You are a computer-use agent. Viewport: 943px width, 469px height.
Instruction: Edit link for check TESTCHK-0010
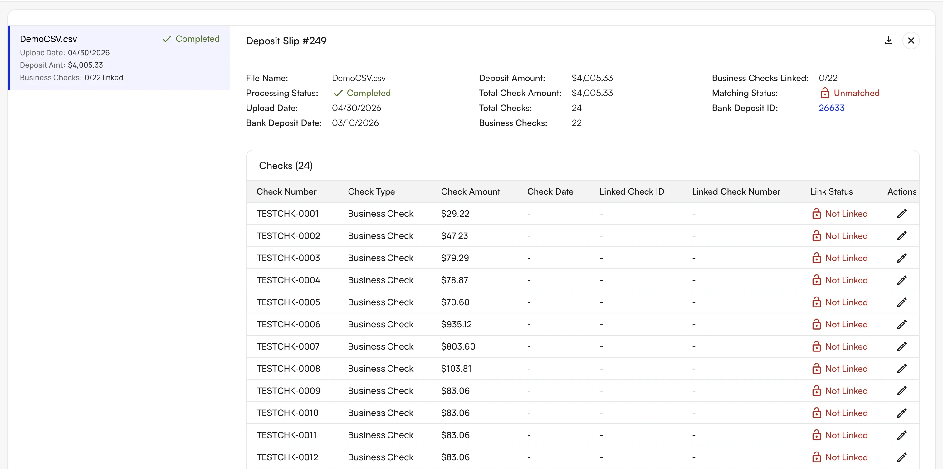click(x=902, y=413)
